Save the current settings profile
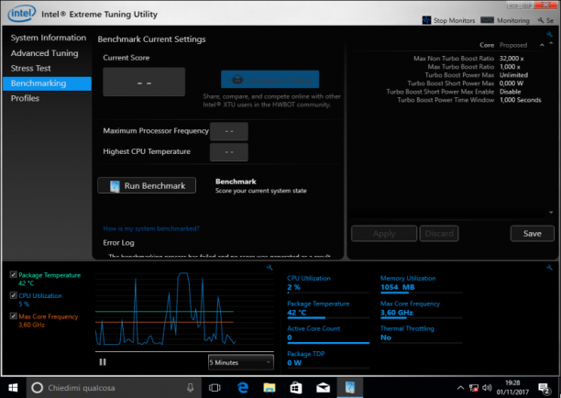The image size is (561, 398). tap(532, 233)
